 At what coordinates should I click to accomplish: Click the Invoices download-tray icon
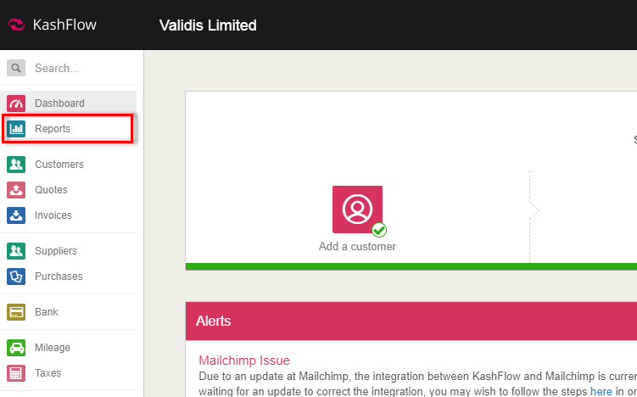tap(16, 215)
